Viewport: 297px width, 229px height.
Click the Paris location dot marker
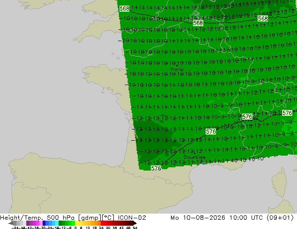pyautogui.click(x=177, y=65)
